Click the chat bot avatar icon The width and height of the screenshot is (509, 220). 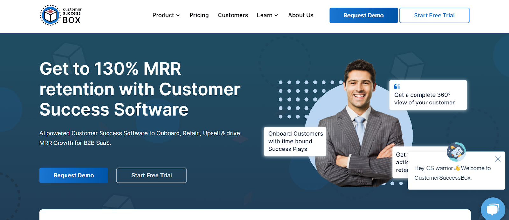456,152
